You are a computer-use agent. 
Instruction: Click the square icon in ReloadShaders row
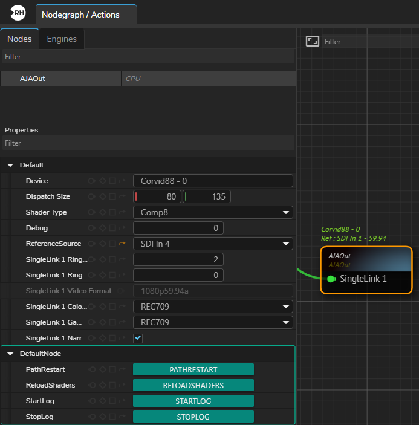(x=112, y=385)
